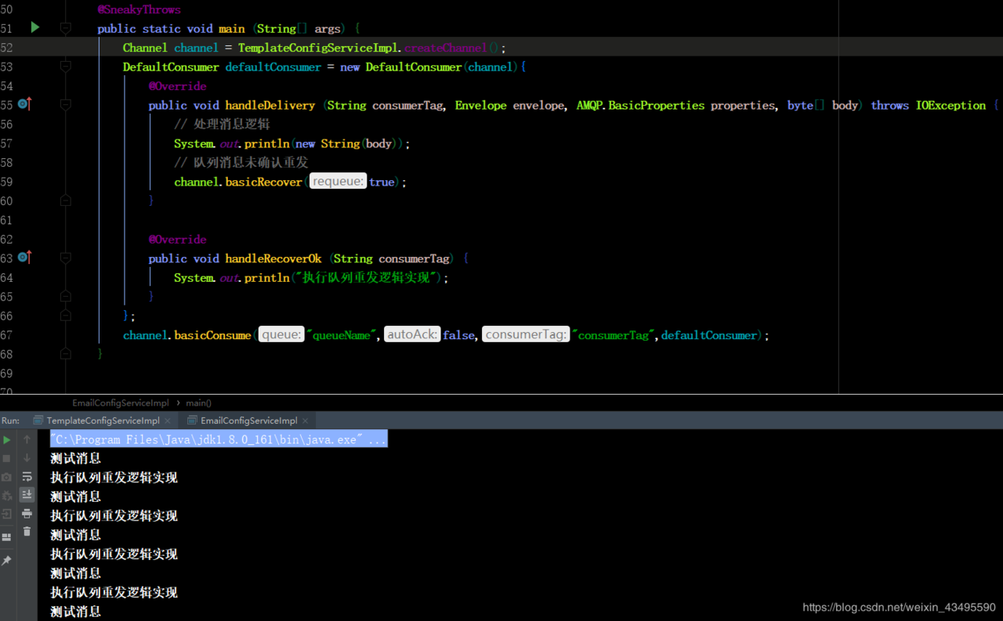This screenshot has height=621, width=1003.
Task: Click the fold end marker at line 60
Action: [x=66, y=200]
